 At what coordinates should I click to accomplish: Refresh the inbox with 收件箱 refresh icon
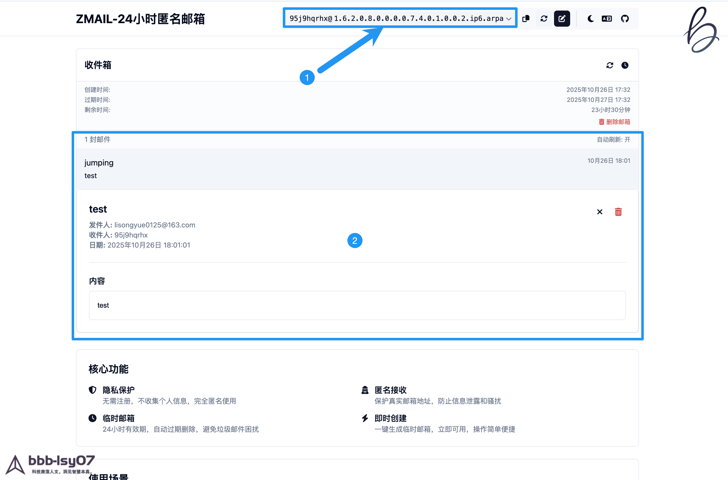(610, 65)
